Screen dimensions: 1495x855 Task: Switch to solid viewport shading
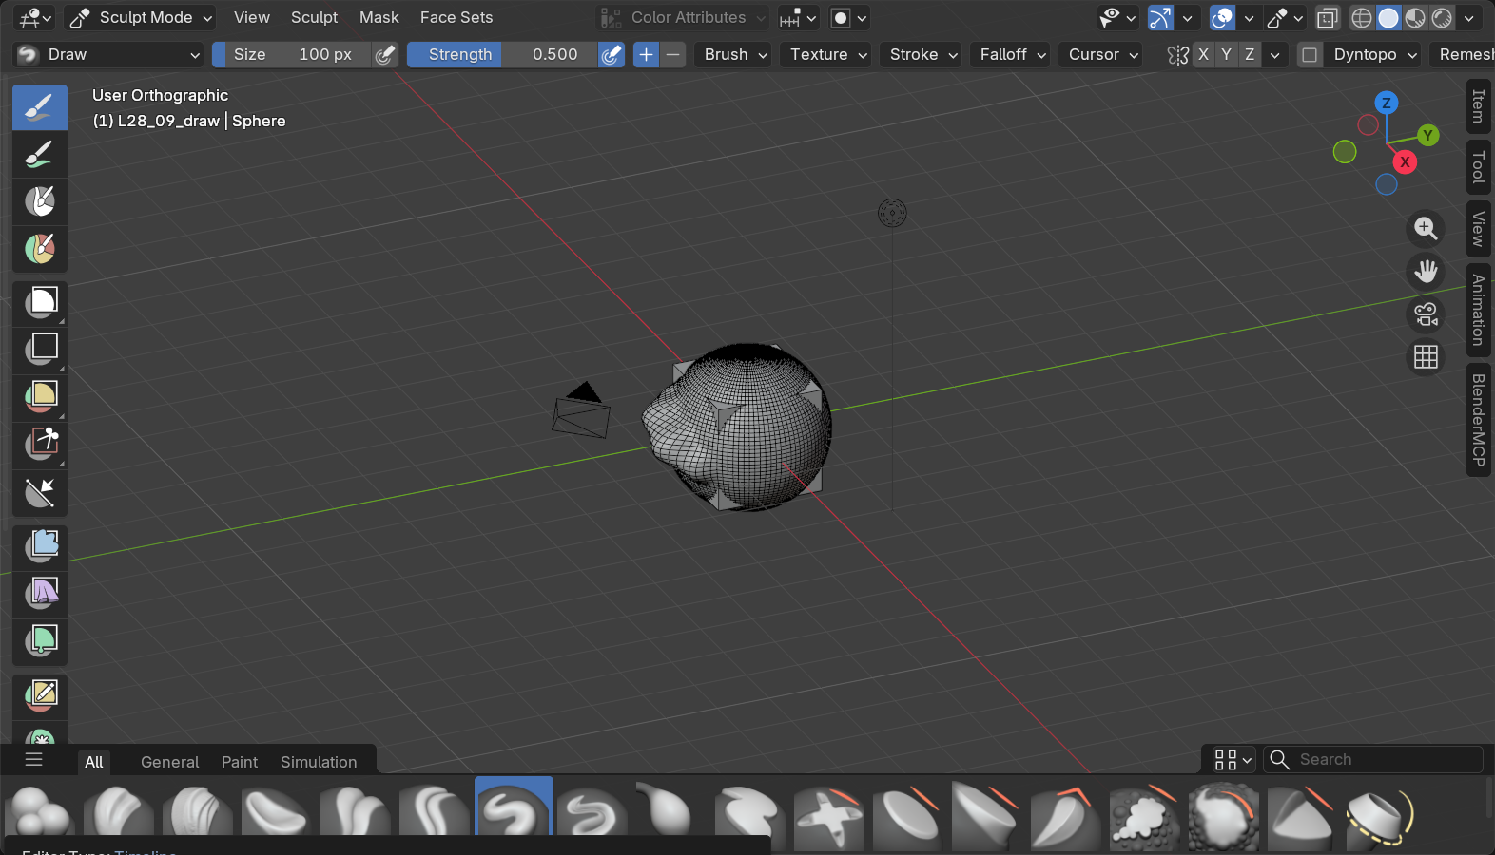pos(1388,17)
